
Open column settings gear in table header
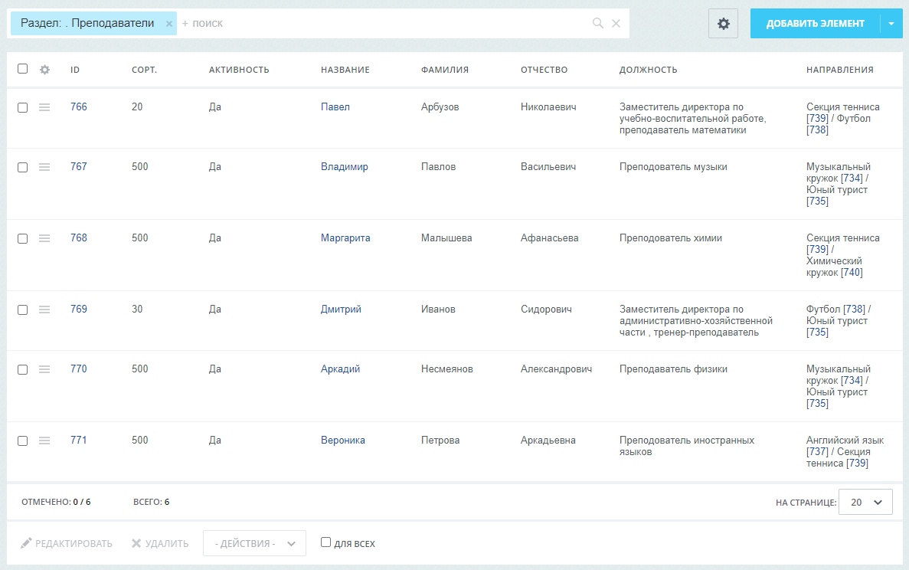click(44, 70)
